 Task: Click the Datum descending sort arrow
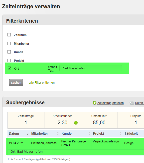point(28,134)
